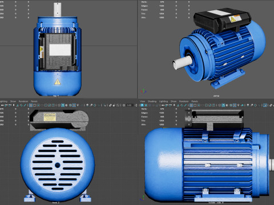The image size is (274, 205).
Task: Toggle textured display in front view panel
Action: [74, 105]
